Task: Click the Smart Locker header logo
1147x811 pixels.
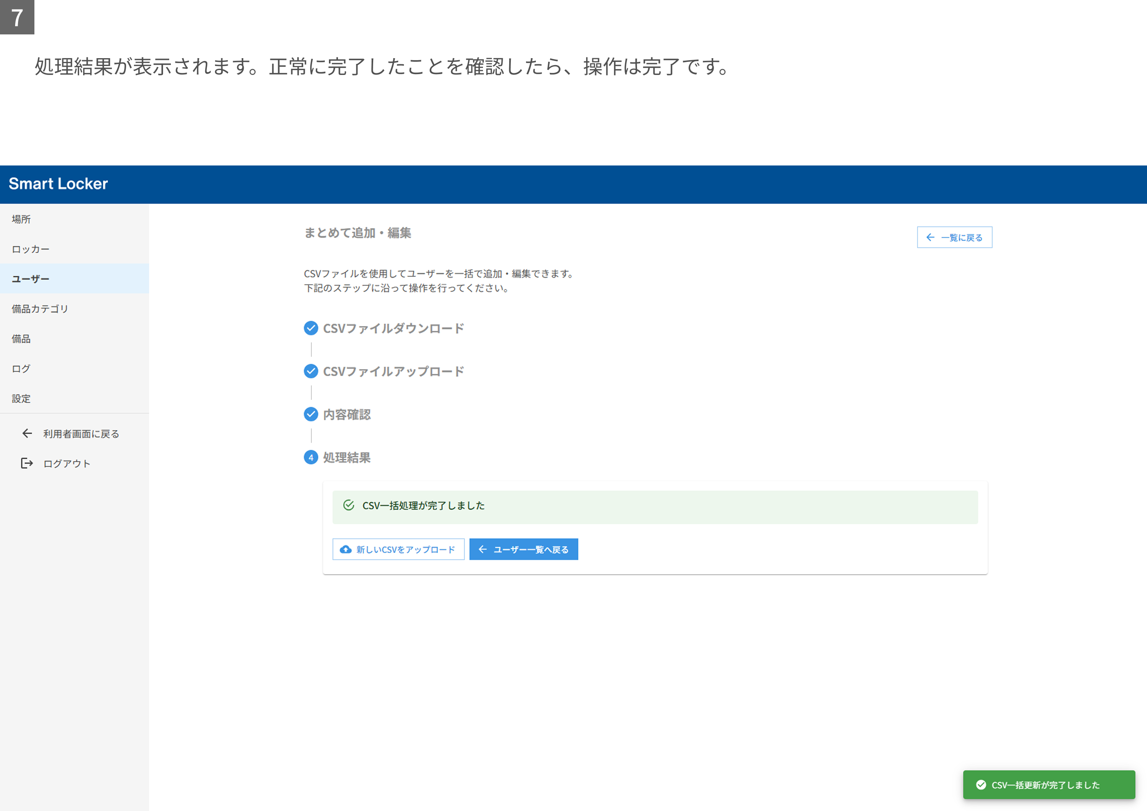Action: [x=58, y=184]
